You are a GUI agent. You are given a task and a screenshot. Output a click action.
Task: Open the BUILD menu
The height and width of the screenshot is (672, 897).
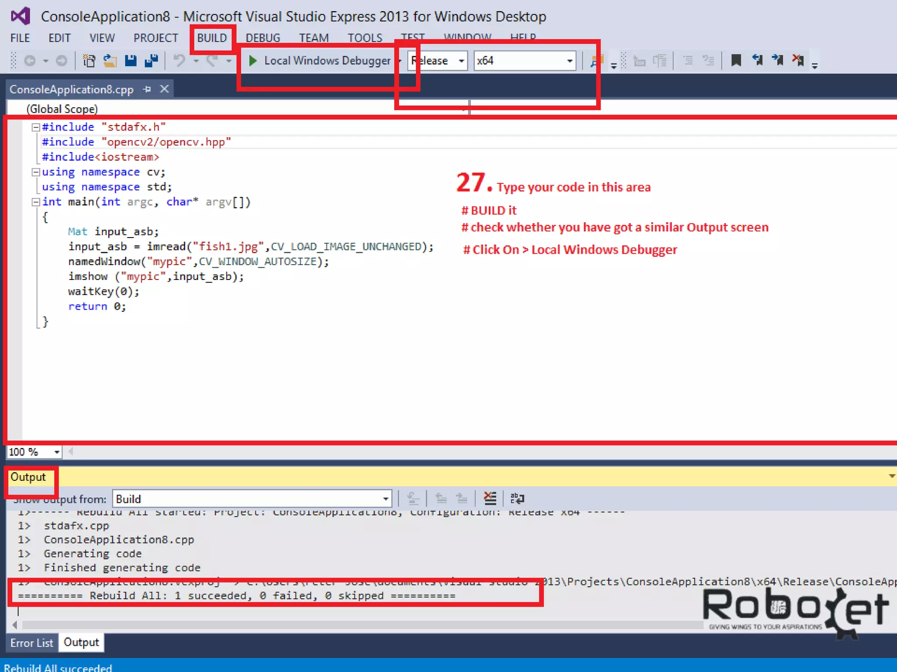212,38
